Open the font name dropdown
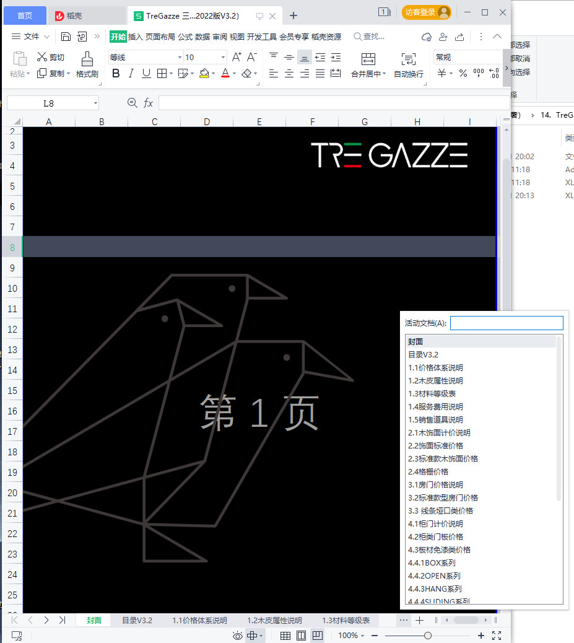The width and height of the screenshot is (574, 643). [180, 58]
